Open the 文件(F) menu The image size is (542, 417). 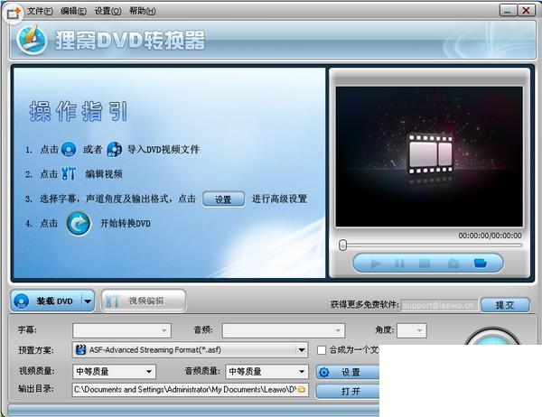point(40,11)
